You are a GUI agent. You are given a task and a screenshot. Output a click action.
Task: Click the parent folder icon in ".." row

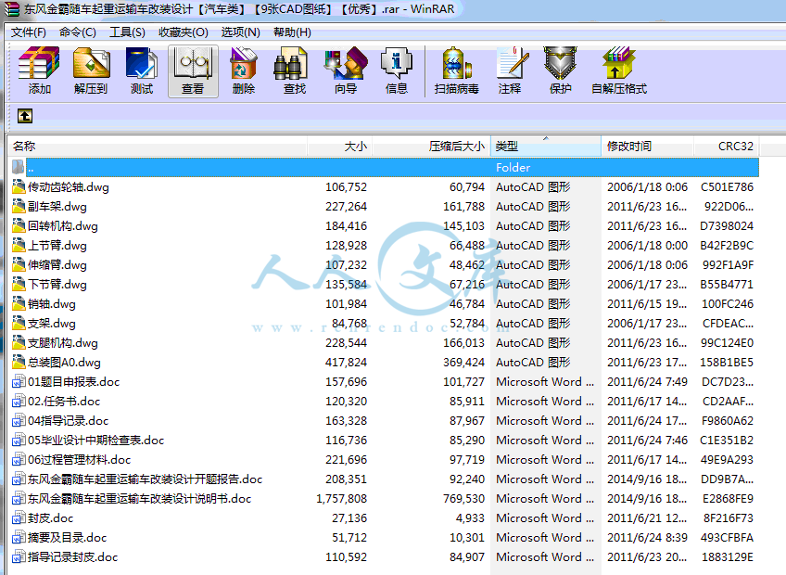[x=19, y=167]
